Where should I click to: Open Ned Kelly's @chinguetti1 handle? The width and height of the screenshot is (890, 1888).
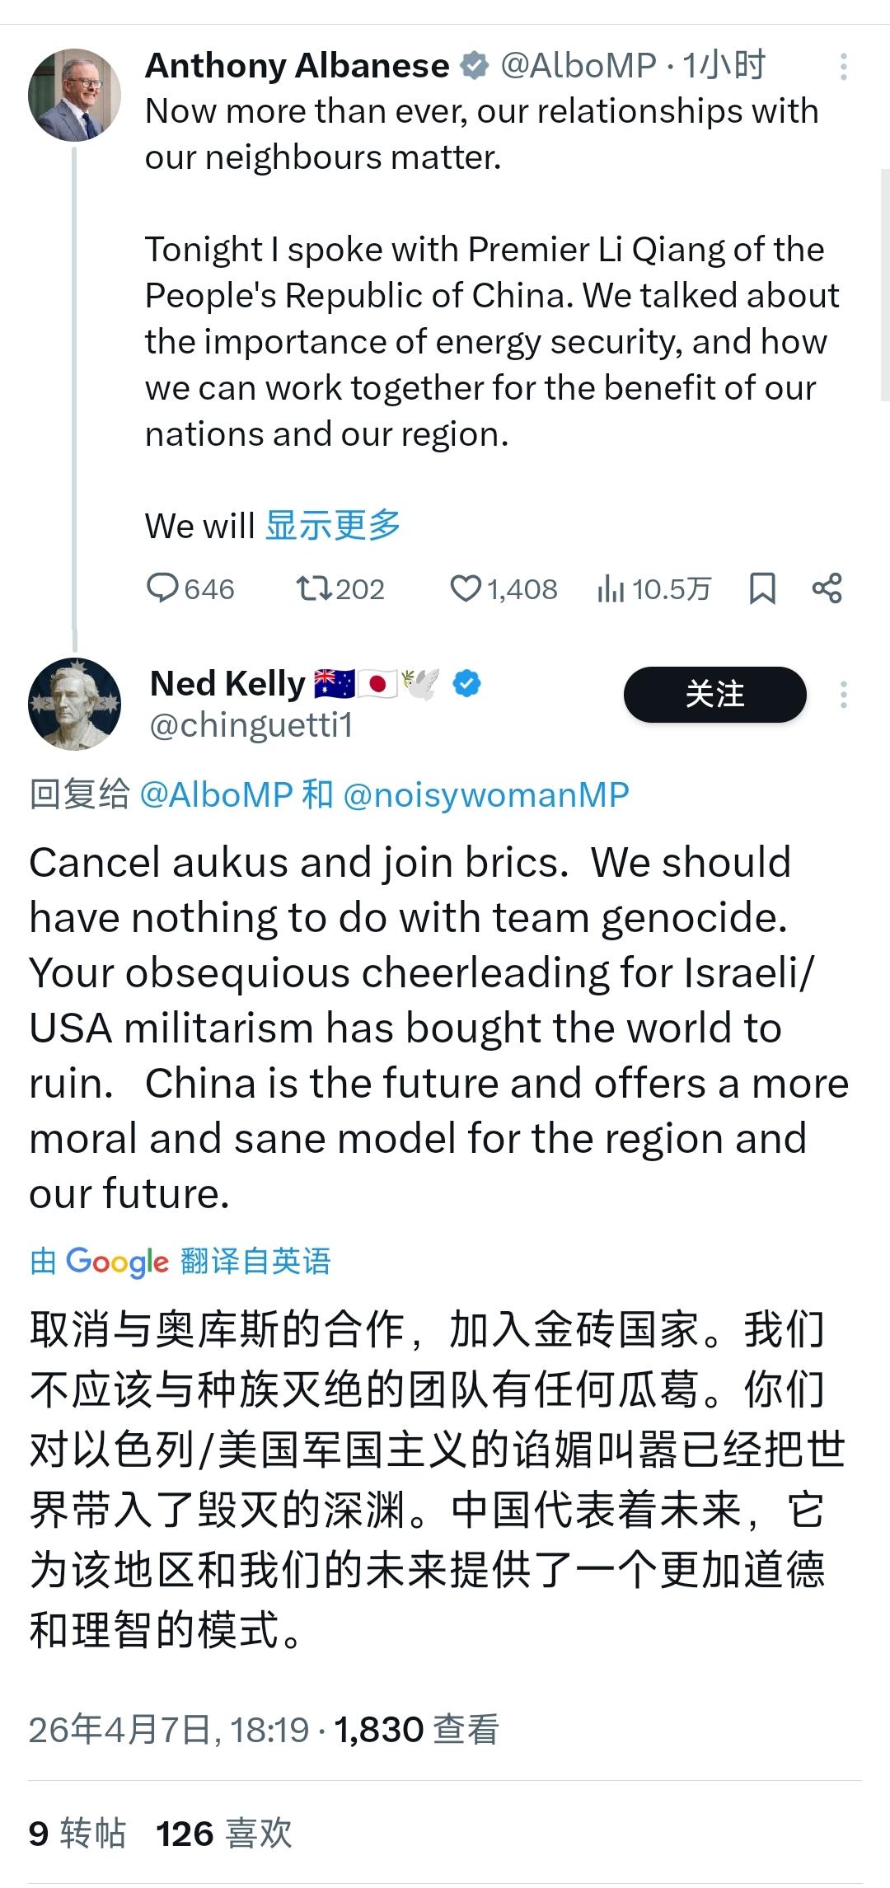(251, 725)
